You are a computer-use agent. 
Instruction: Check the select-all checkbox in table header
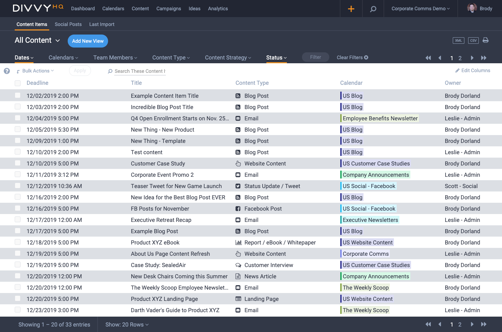point(17,83)
